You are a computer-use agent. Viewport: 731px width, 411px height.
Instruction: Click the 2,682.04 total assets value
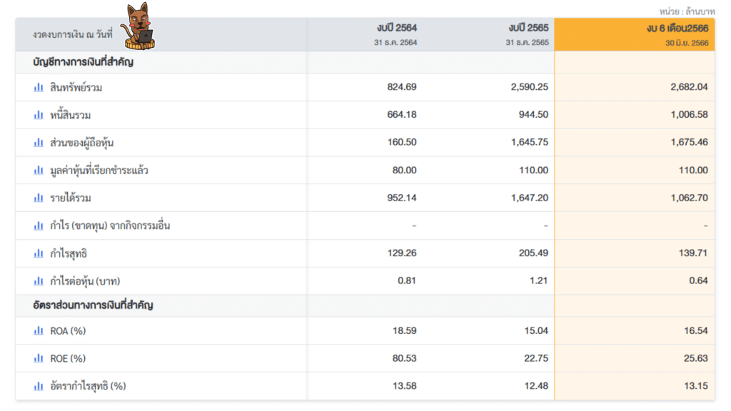tap(689, 87)
